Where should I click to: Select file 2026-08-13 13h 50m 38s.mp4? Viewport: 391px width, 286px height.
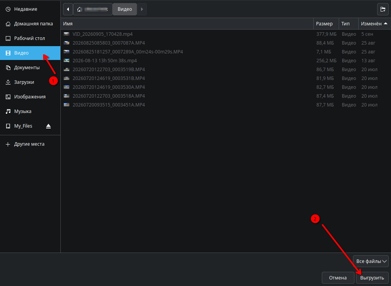[x=226, y=61]
